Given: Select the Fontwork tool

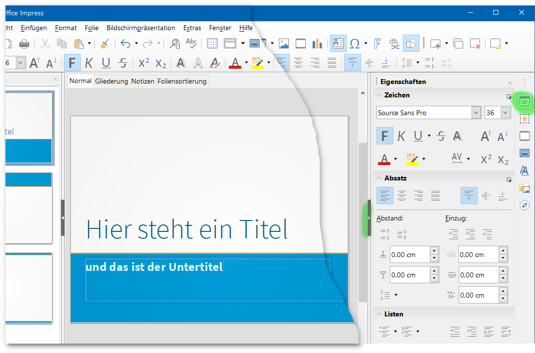Looking at the screenshot, I should (377, 44).
